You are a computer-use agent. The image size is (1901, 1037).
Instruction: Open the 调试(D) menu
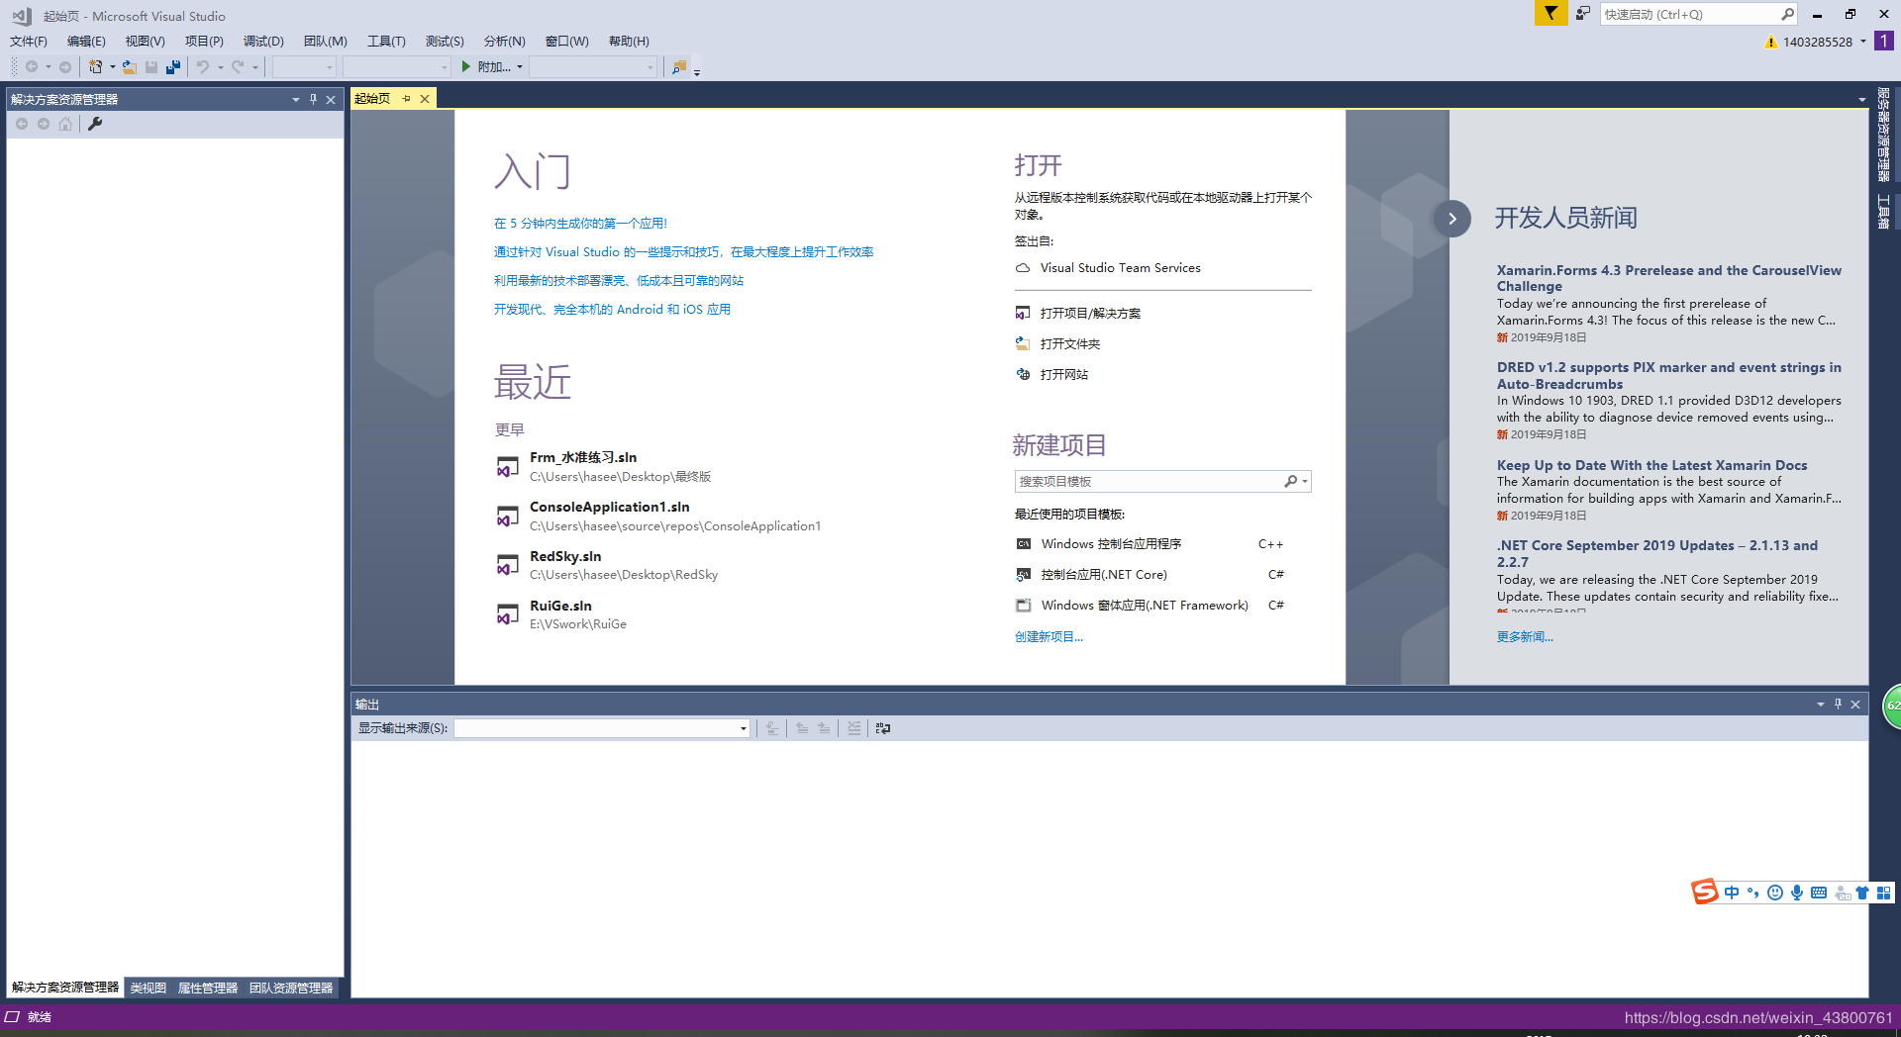[x=263, y=41]
